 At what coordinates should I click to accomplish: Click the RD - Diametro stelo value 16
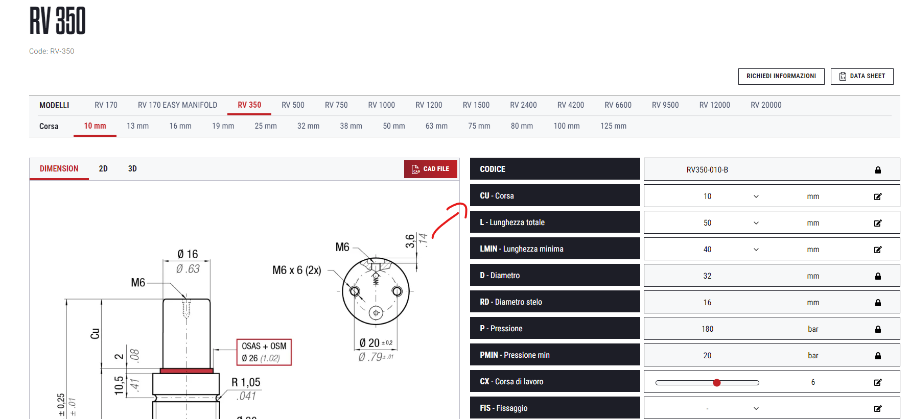click(707, 303)
